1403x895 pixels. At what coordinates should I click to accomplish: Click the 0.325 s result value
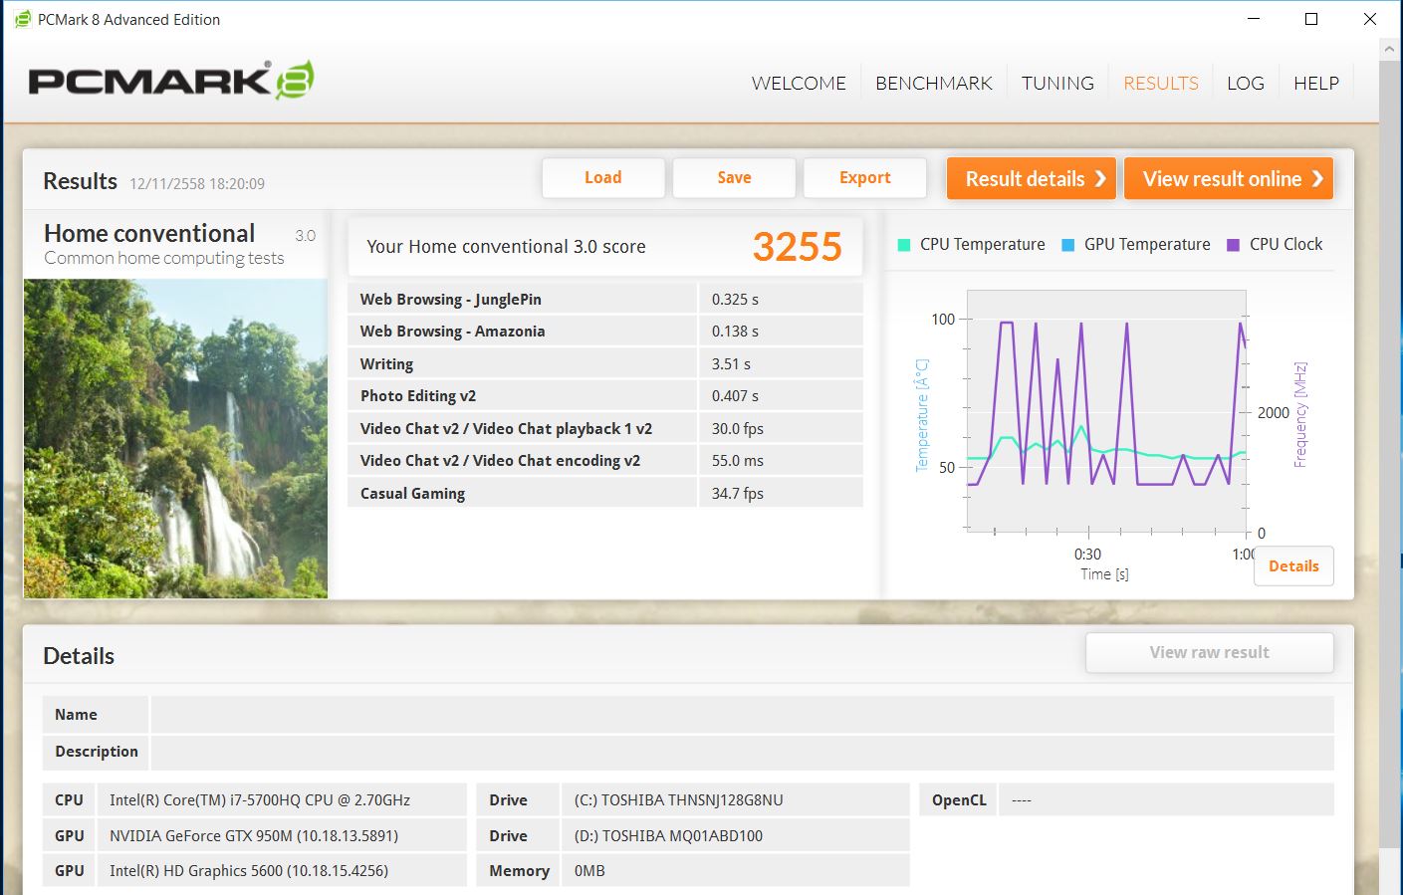tap(735, 300)
